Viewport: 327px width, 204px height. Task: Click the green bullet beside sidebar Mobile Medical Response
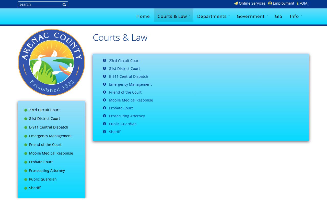coord(26,154)
